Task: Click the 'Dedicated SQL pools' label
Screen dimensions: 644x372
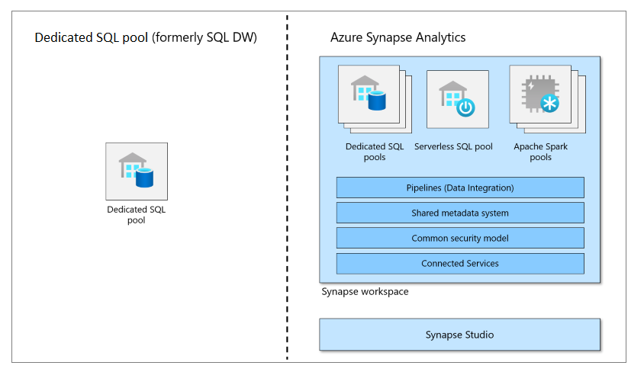Action: click(x=375, y=152)
